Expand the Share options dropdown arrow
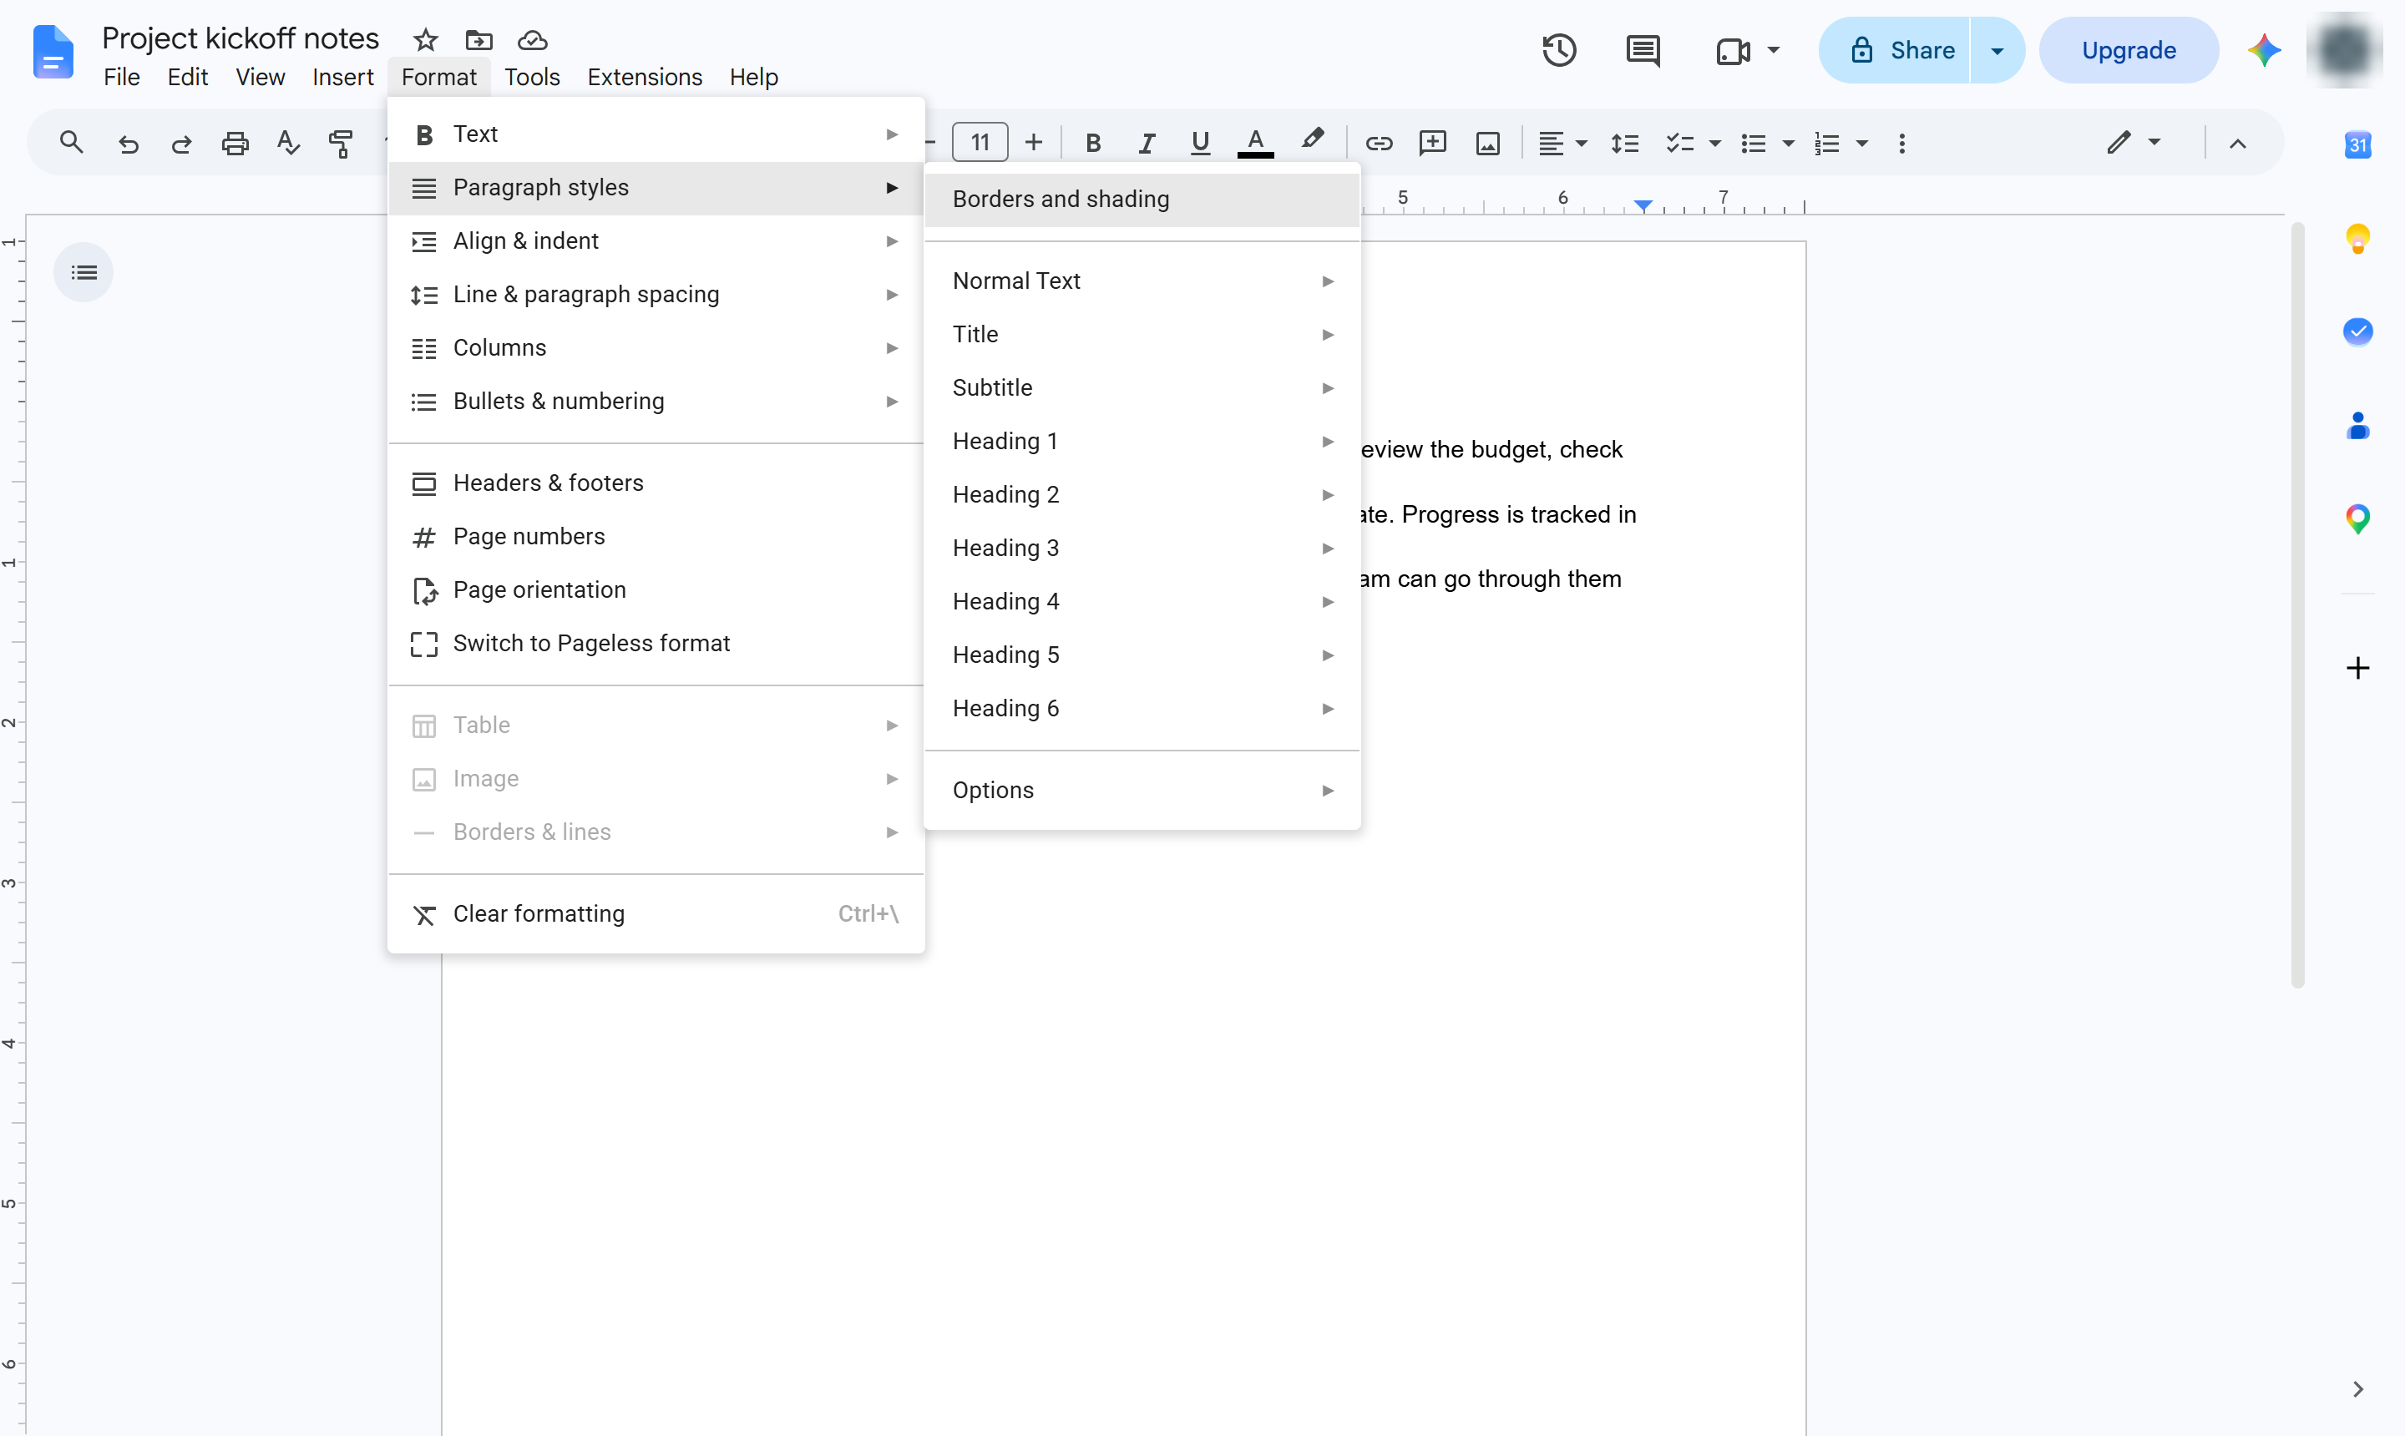 1997,50
